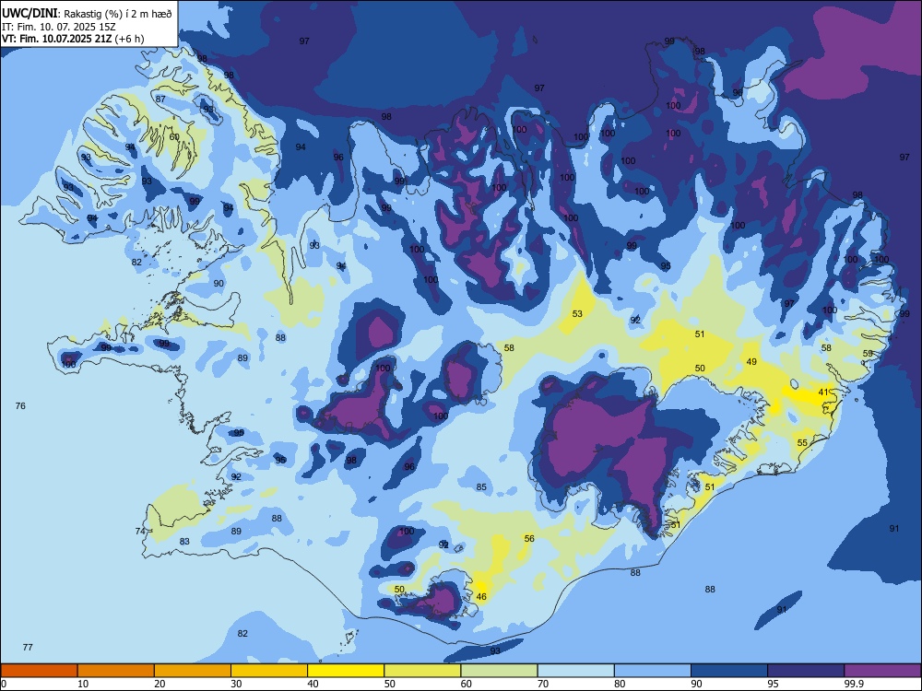Image resolution: width=922 pixels, height=691 pixels.
Task: Click the map humidity value '46'
Action: point(481,596)
